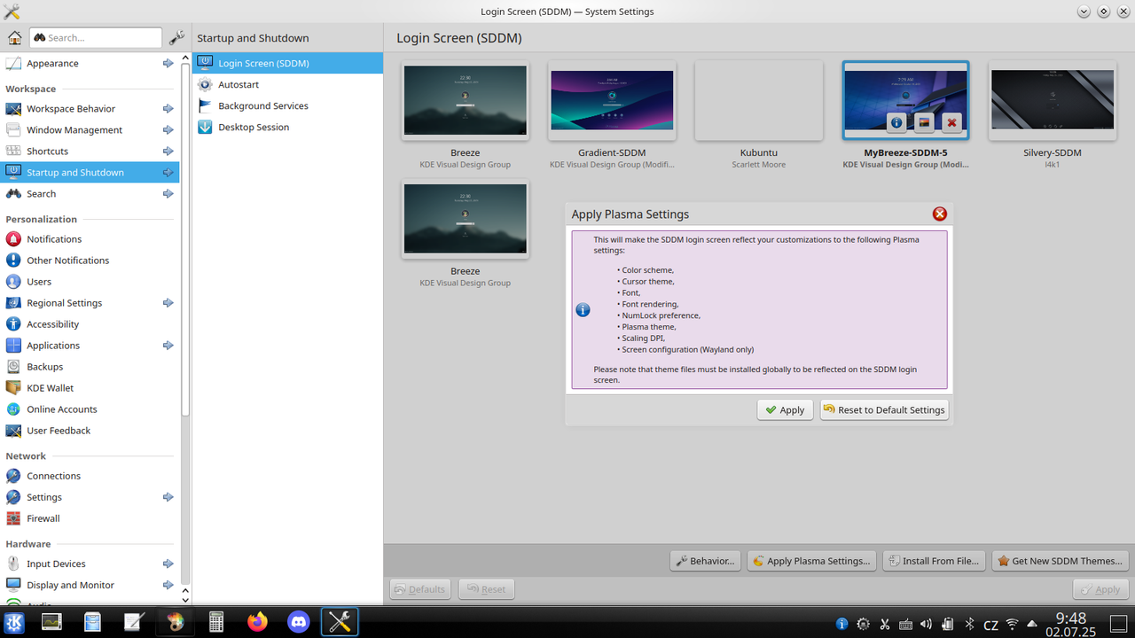Open the volume tray icon

click(927, 624)
